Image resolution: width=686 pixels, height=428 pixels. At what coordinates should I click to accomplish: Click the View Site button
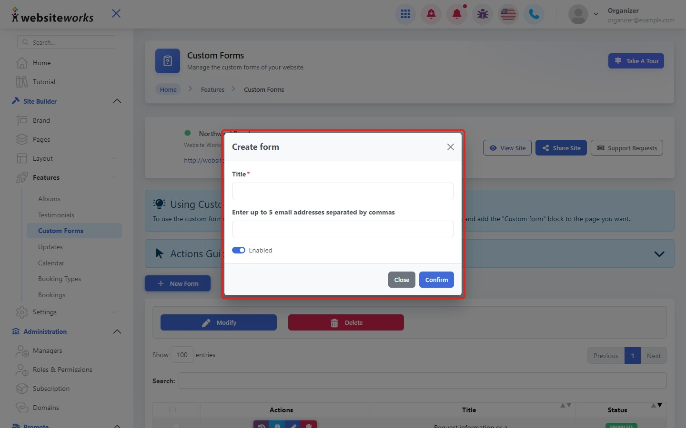[507, 148]
